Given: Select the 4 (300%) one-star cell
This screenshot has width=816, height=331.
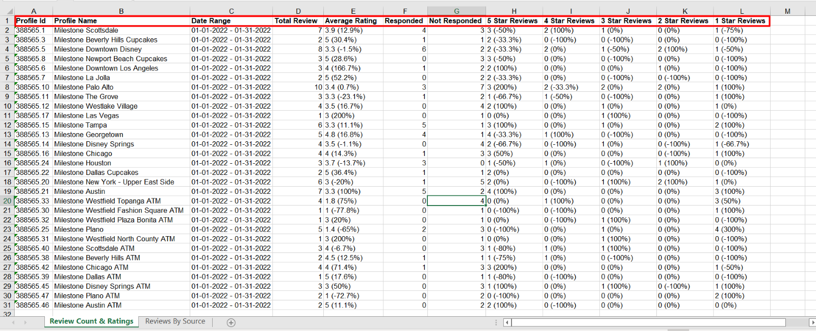Looking at the screenshot, I should coord(742,230).
